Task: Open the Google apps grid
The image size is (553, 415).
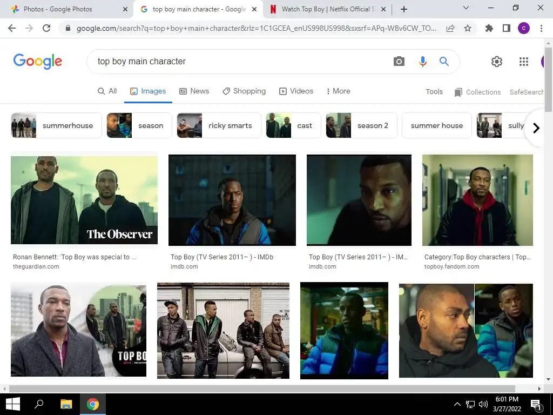Action: point(524,62)
